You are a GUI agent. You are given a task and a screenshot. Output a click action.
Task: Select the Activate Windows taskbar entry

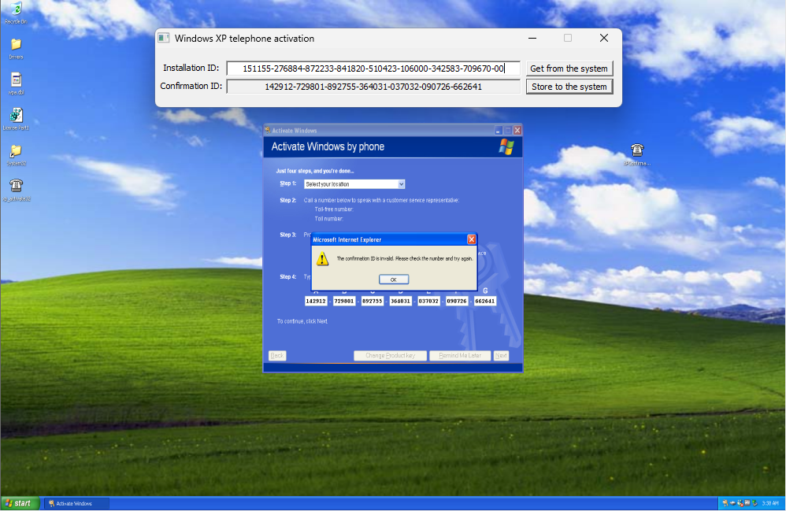point(75,502)
